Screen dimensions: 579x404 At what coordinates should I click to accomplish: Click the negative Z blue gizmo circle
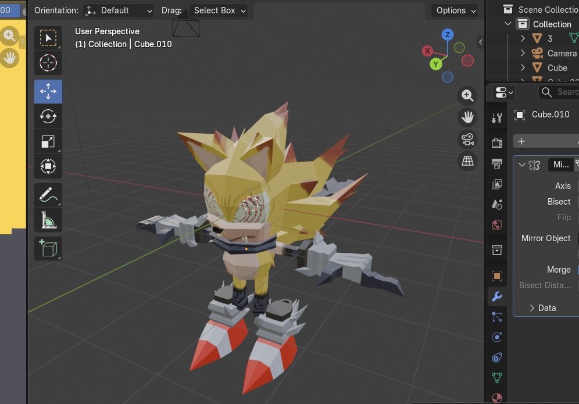click(x=448, y=77)
